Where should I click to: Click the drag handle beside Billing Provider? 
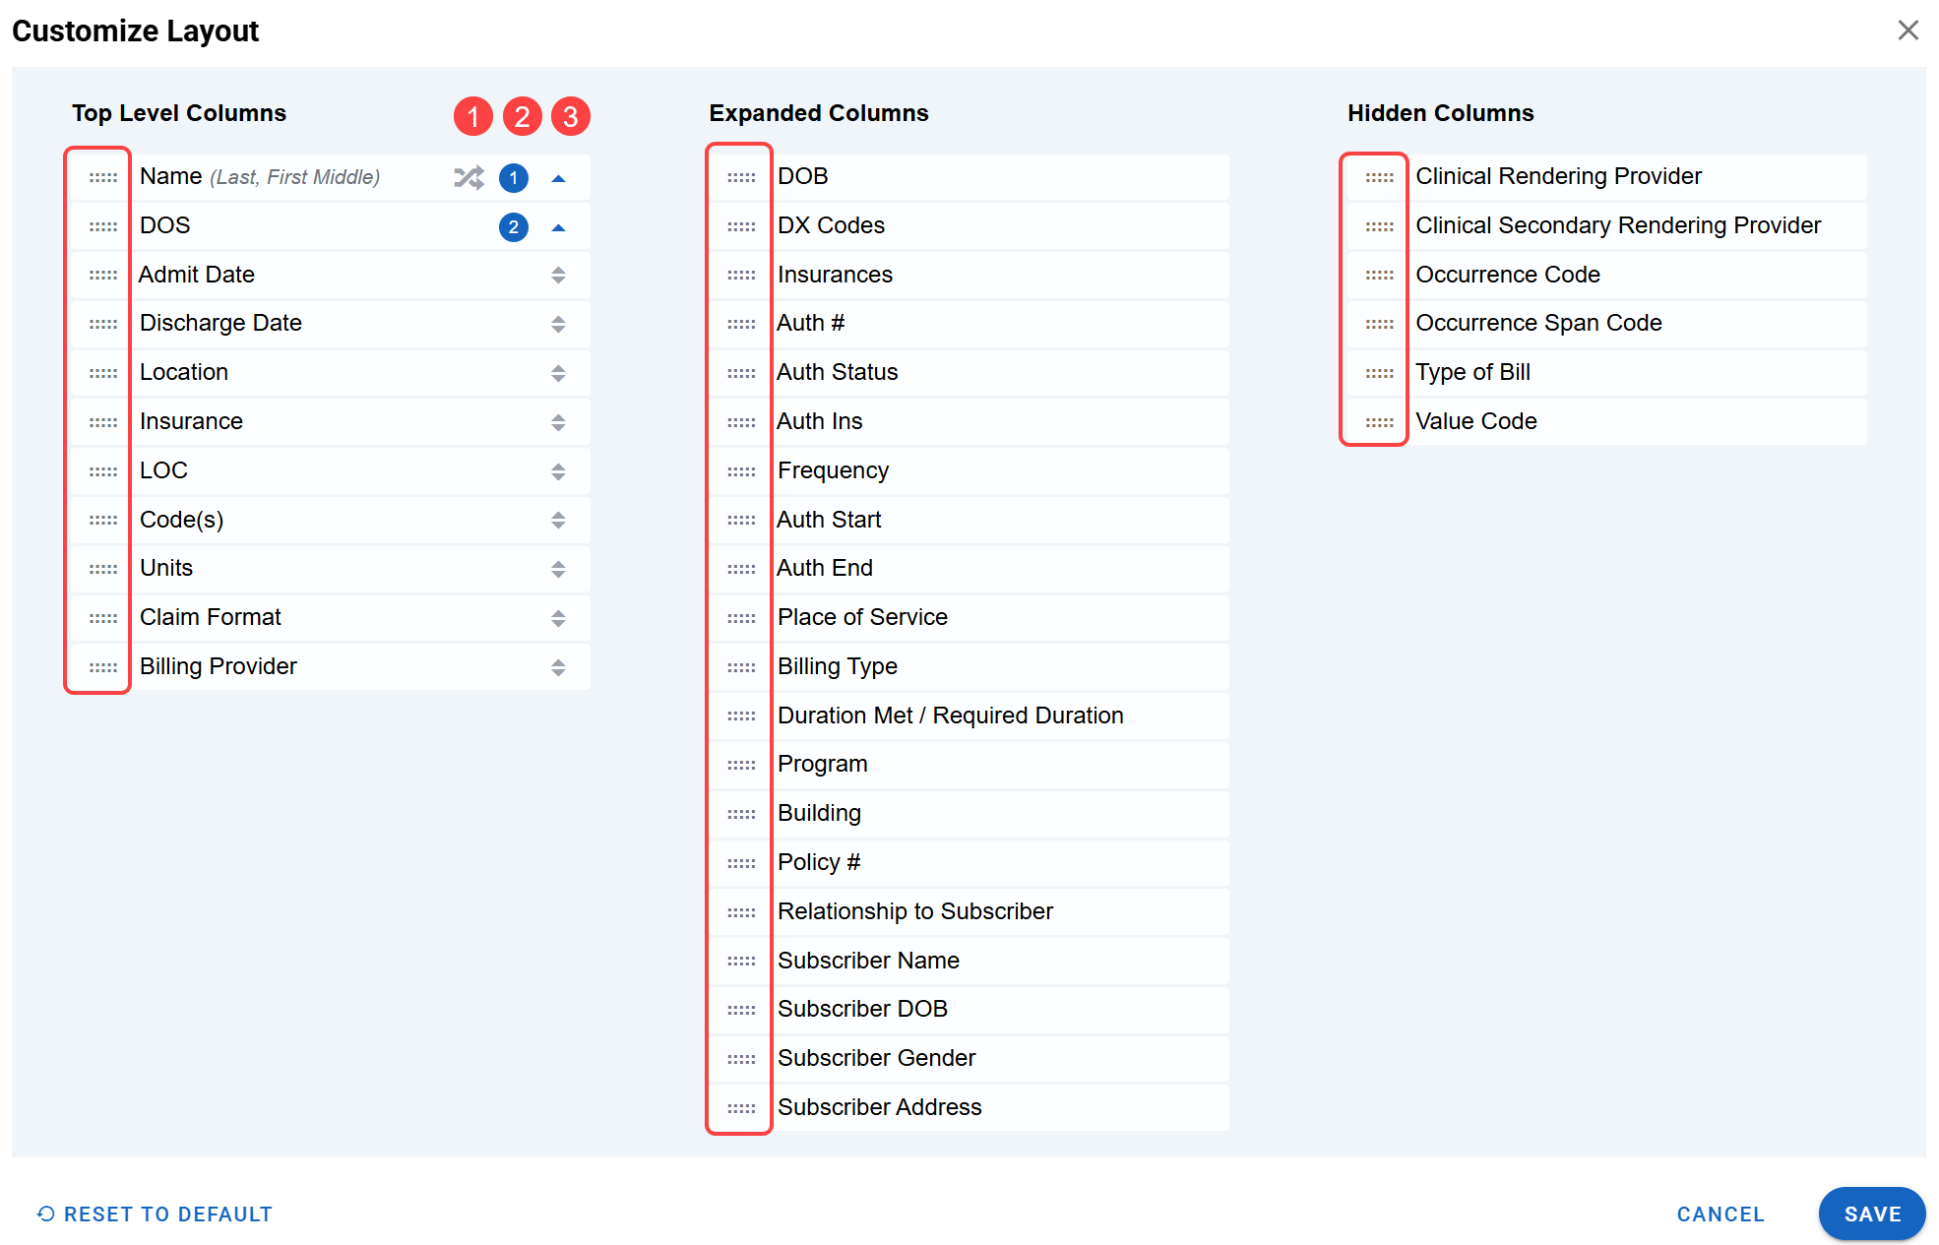(x=102, y=667)
